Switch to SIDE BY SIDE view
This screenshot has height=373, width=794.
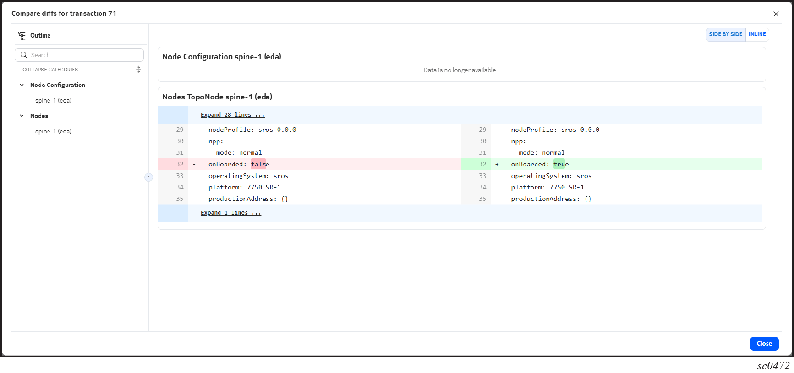point(726,34)
